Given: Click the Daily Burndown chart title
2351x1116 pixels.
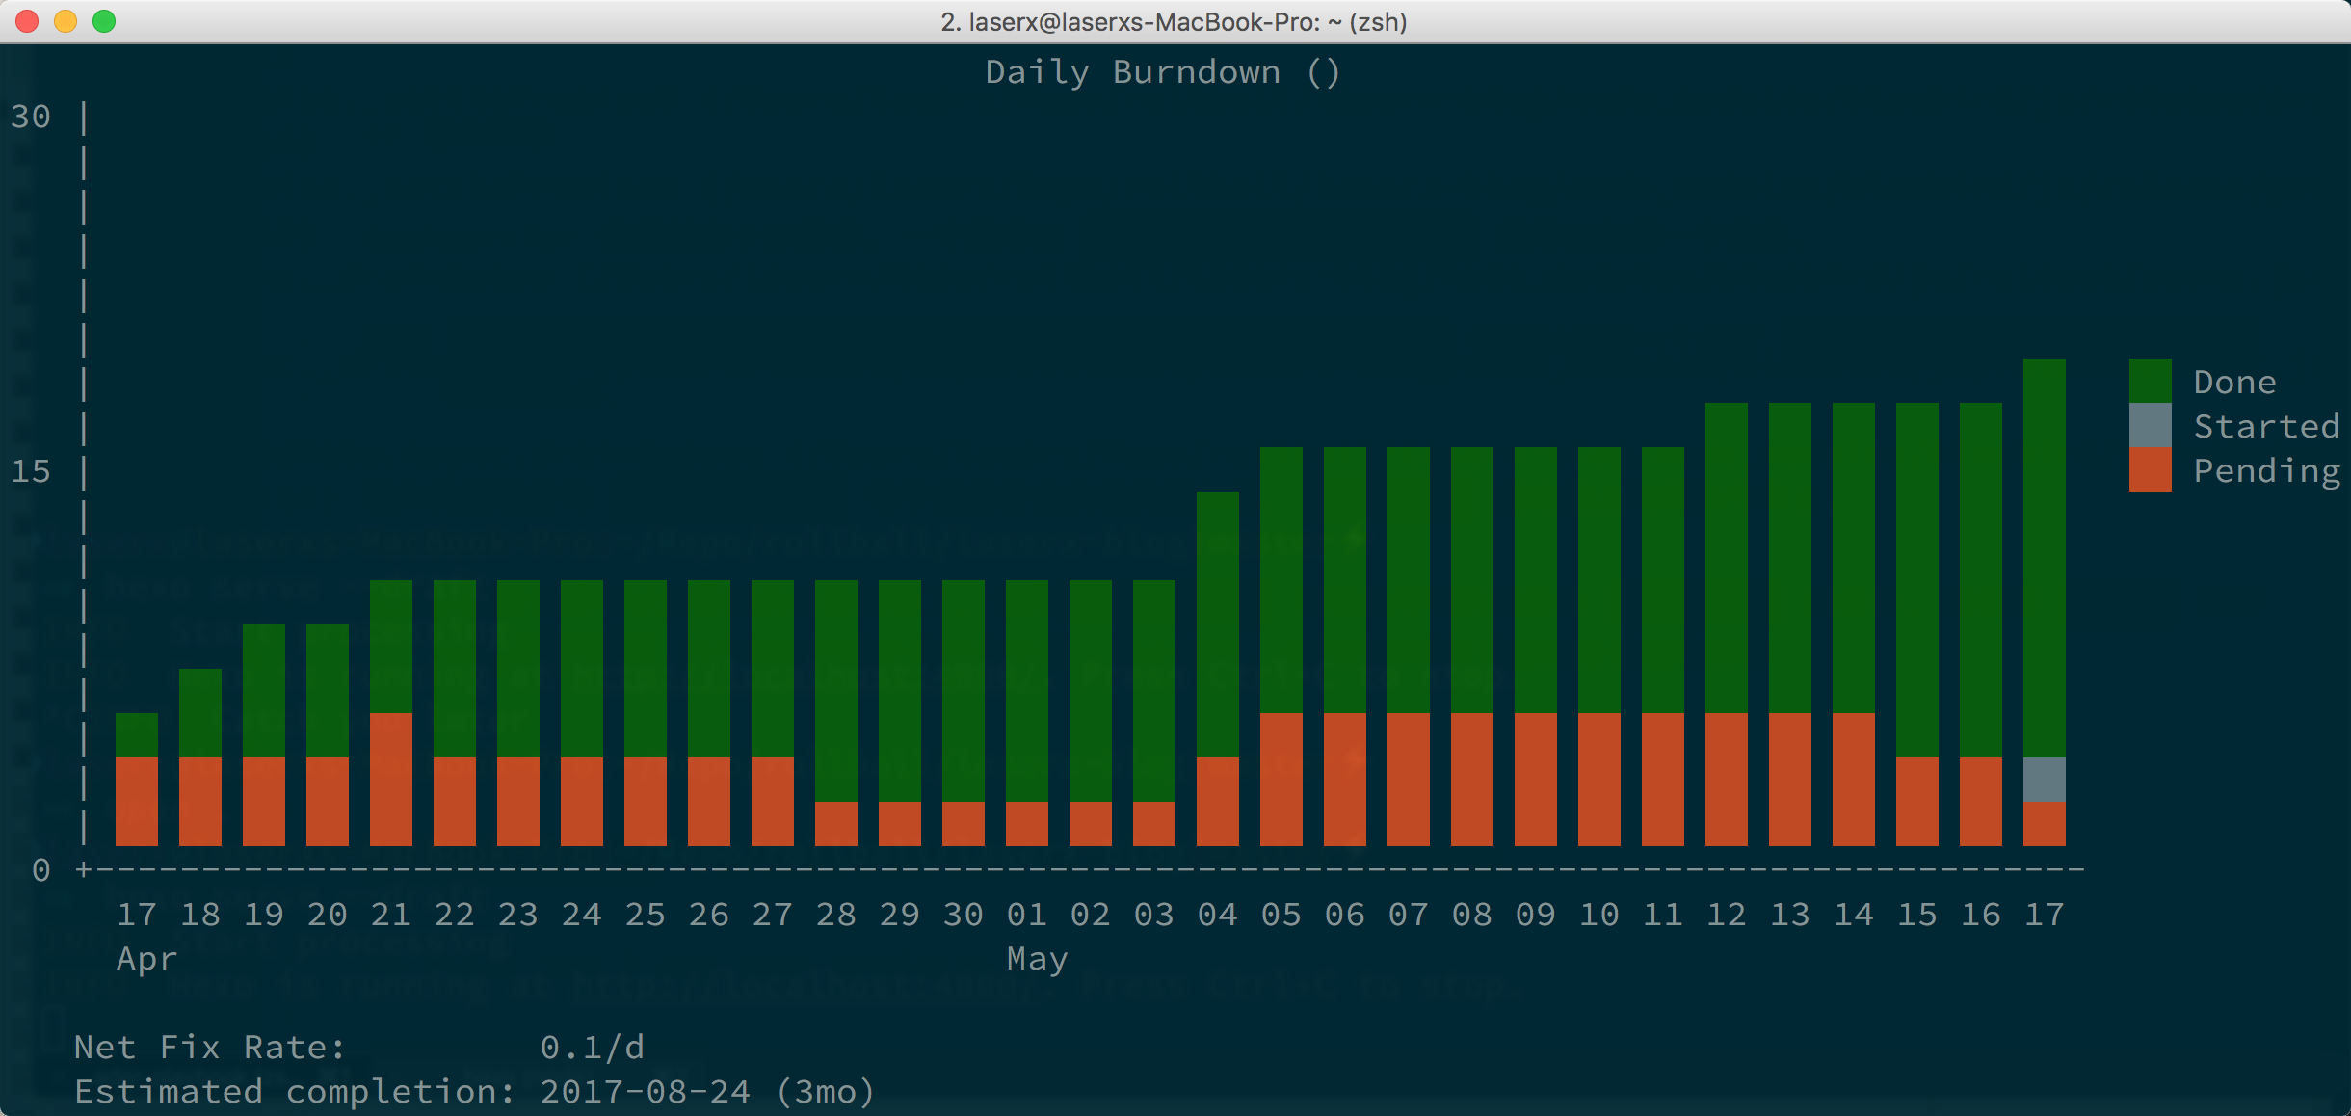Looking at the screenshot, I should tap(1163, 72).
